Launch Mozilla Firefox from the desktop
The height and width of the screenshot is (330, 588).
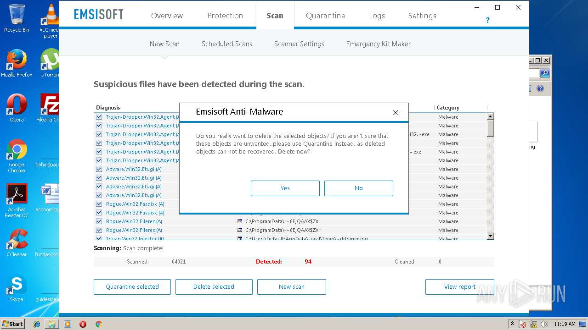click(x=17, y=63)
